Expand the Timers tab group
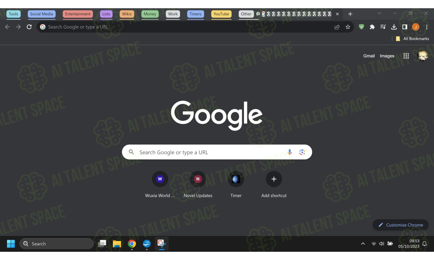The width and height of the screenshot is (434, 260). coord(195,14)
